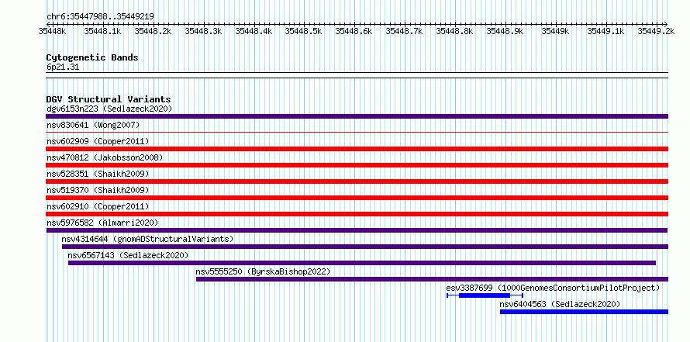
Task: Click the 6p21.31 cytogenetic band bar
Action: [357, 75]
